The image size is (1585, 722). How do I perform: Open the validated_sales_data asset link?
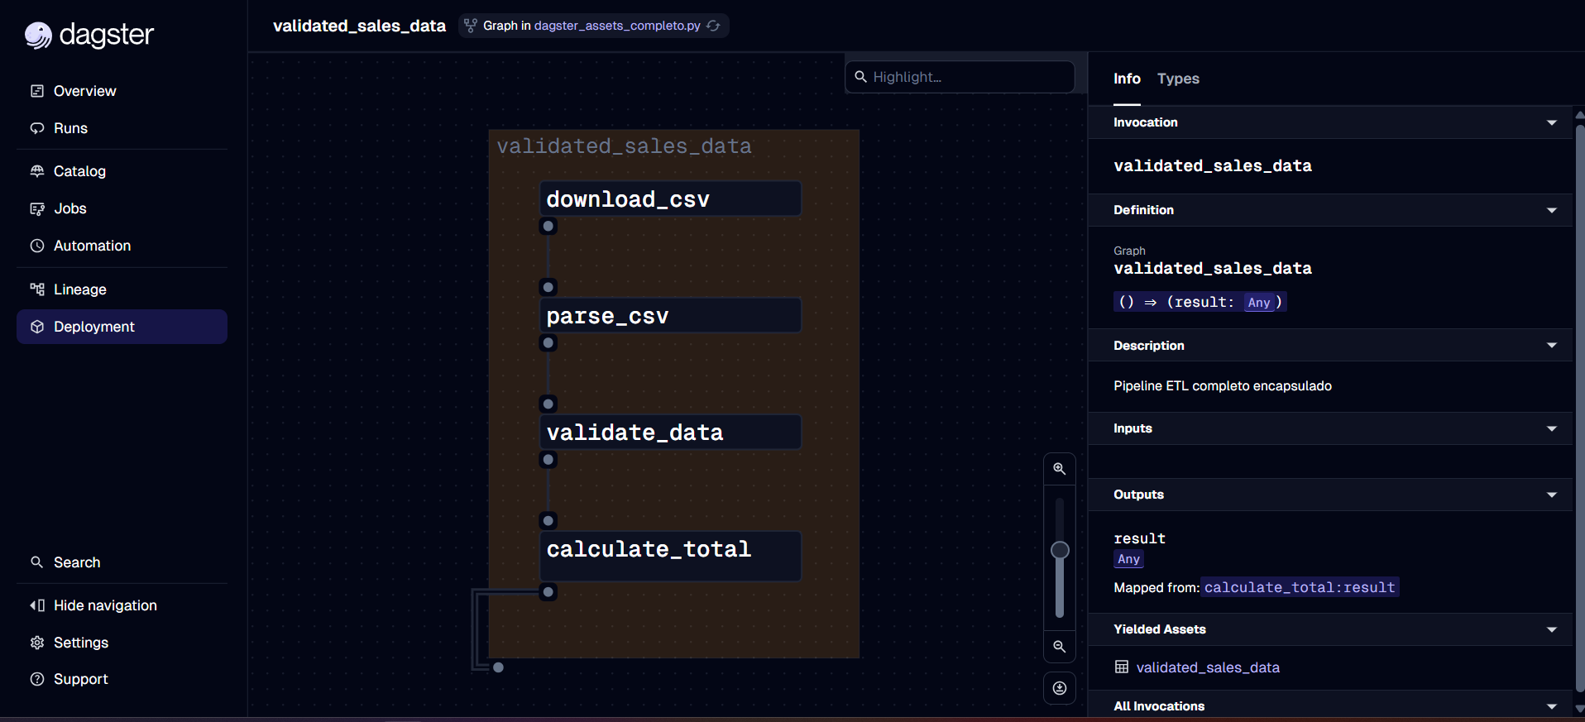pyautogui.click(x=1208, y=667)
